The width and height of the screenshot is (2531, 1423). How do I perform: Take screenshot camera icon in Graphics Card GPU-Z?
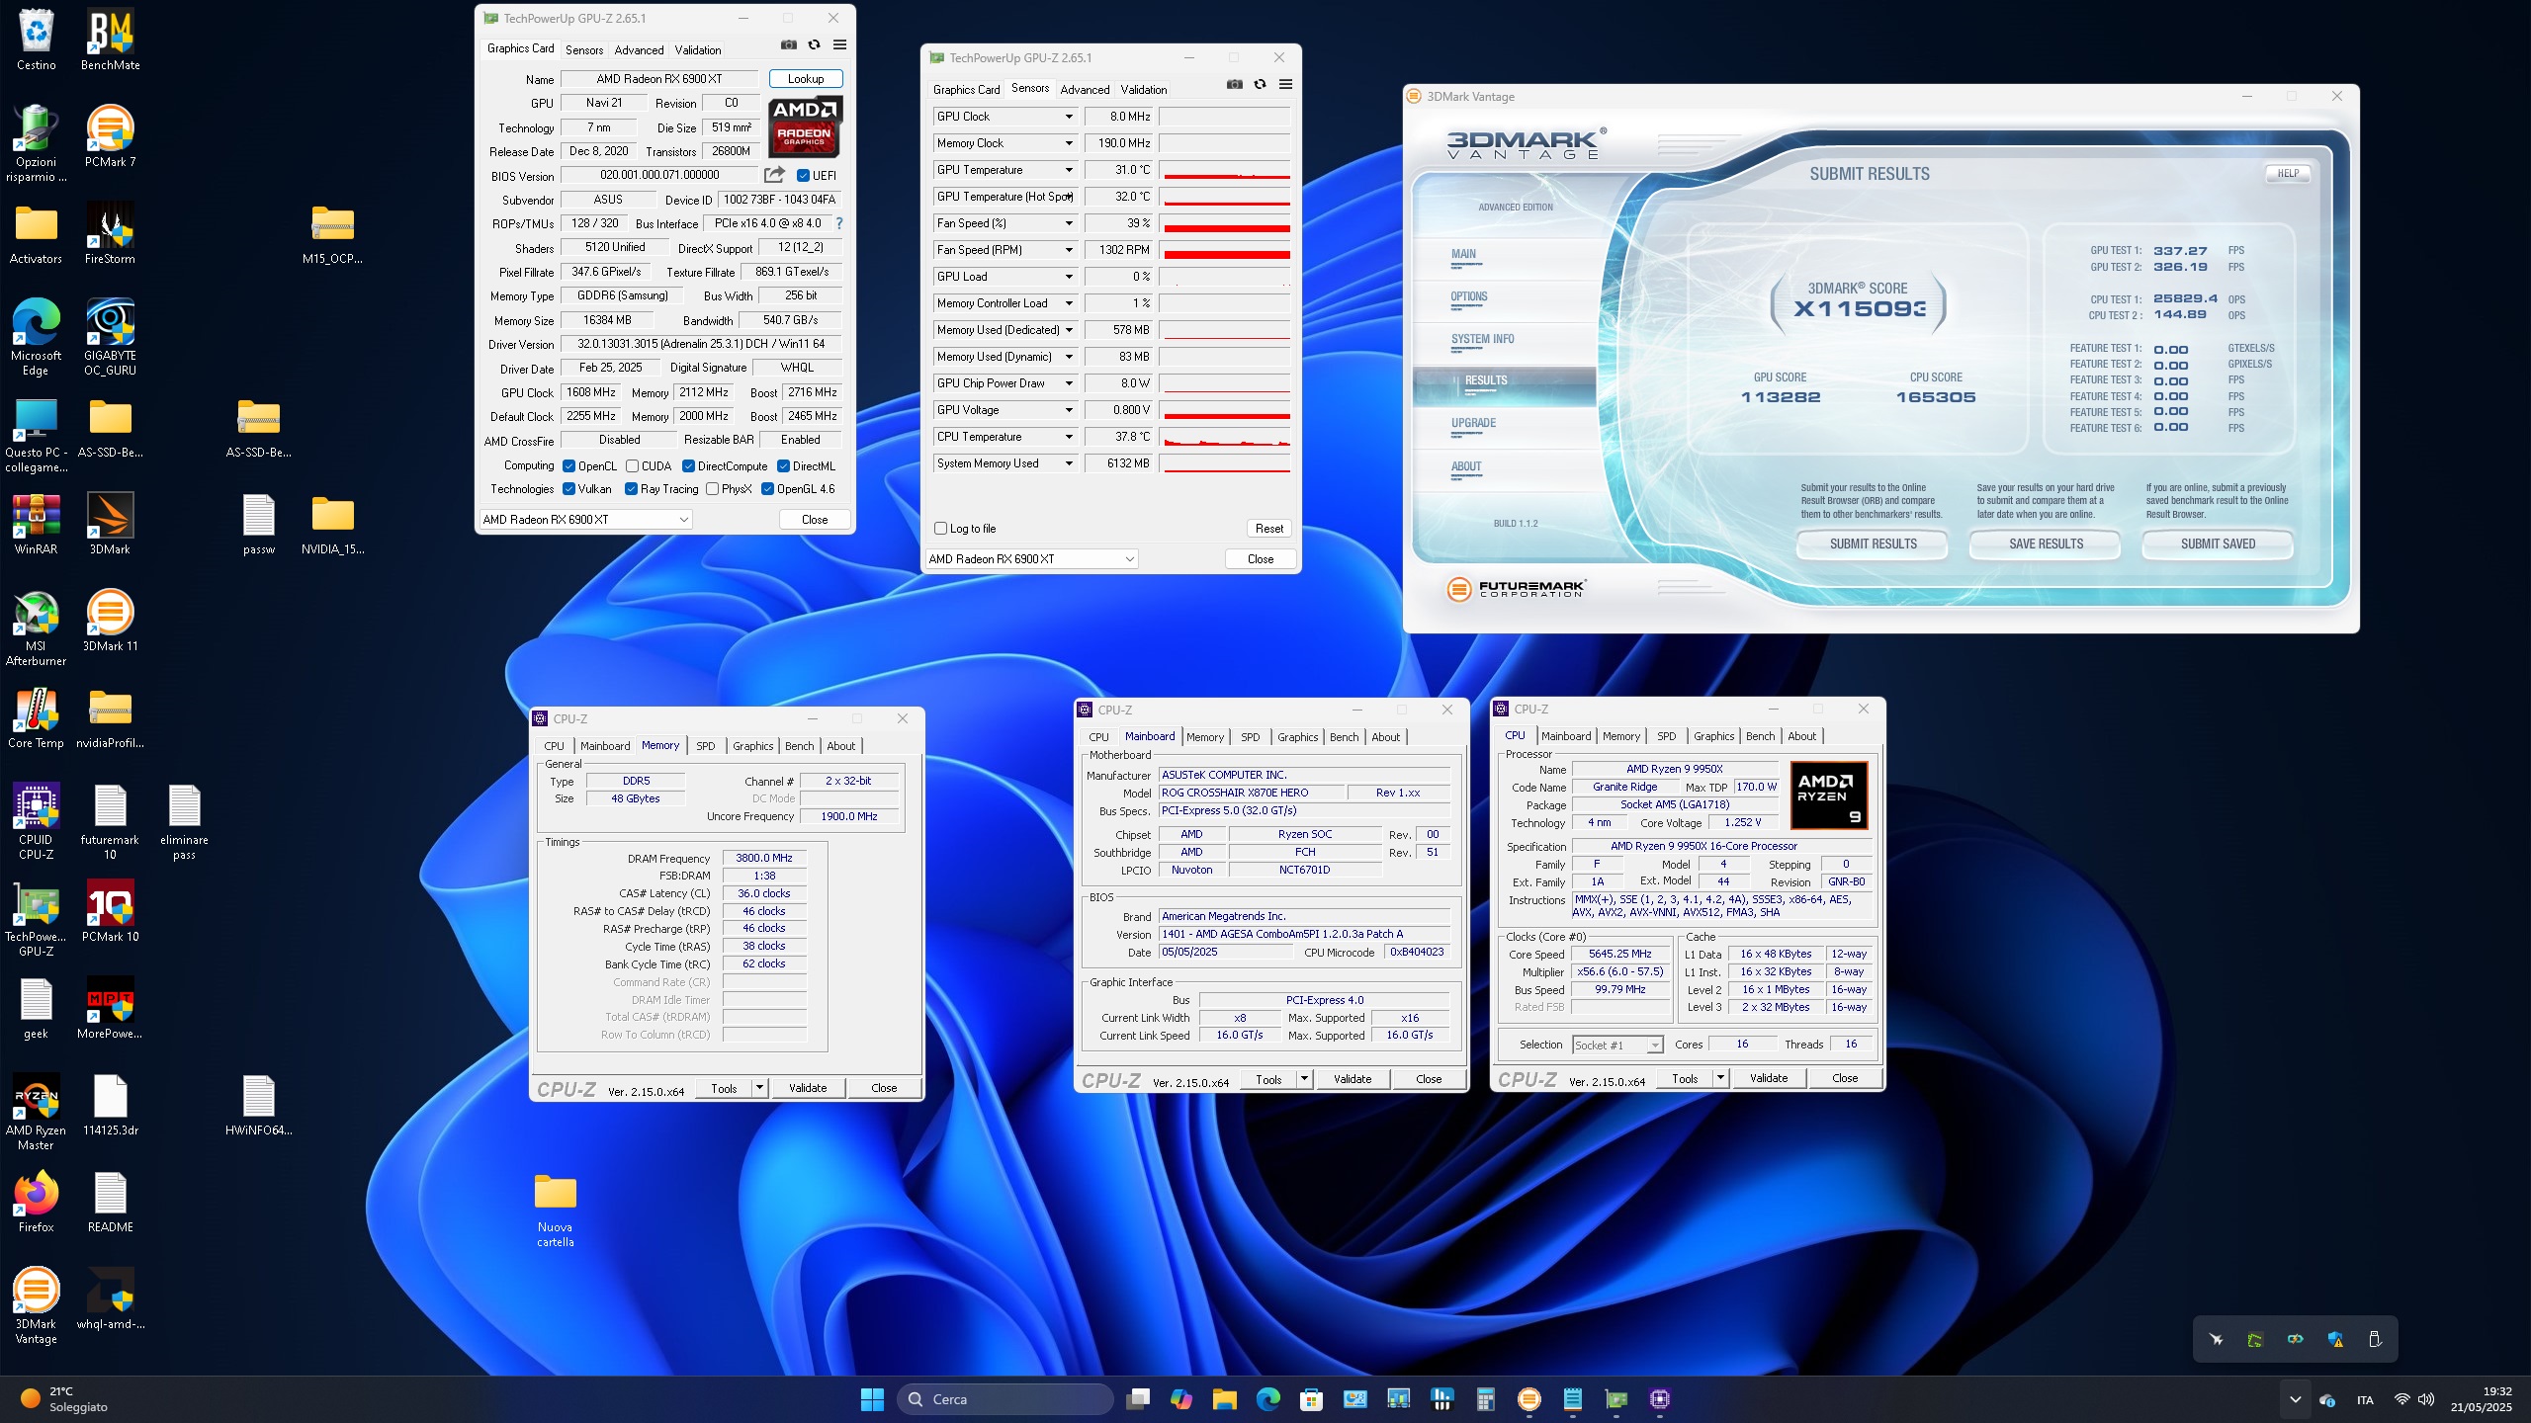(x=788, y=44)
